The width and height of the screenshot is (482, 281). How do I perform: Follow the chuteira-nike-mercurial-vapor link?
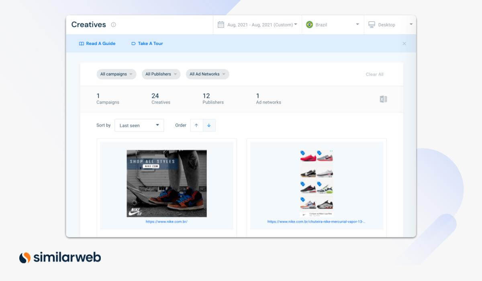click(x=316, y=221)
